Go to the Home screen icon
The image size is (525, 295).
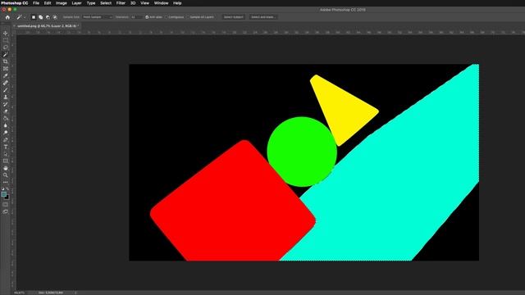point(7,17)
